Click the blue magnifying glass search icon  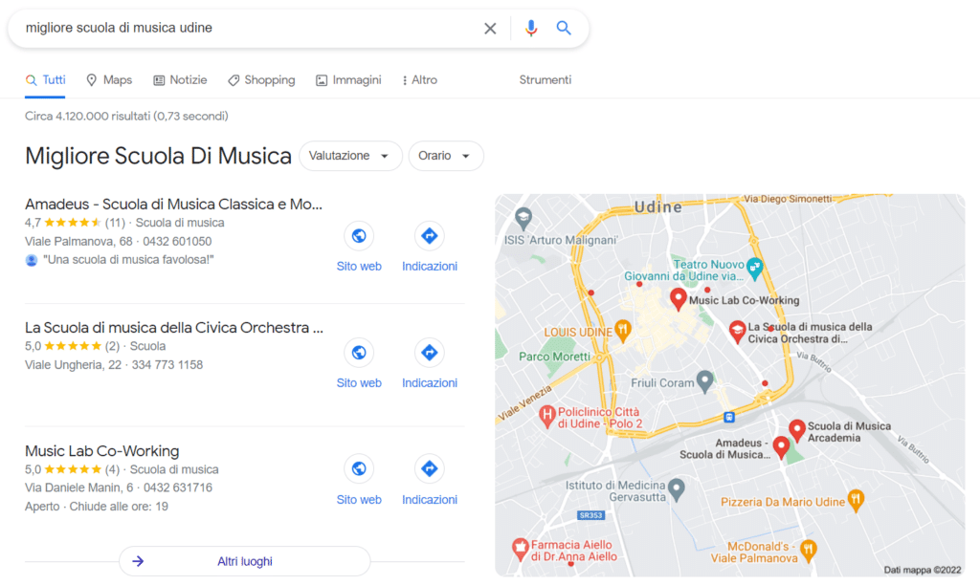(564, 29)
